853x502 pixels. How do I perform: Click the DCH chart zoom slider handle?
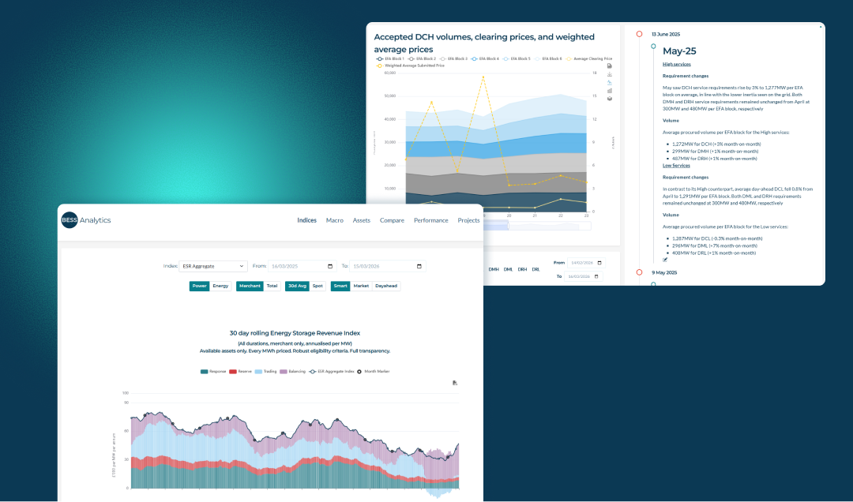(x=508, y=226)
